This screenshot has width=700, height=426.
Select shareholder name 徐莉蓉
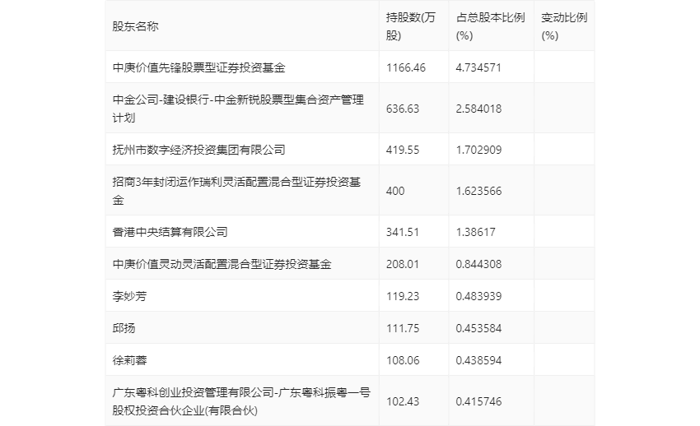tap(129, 360)
